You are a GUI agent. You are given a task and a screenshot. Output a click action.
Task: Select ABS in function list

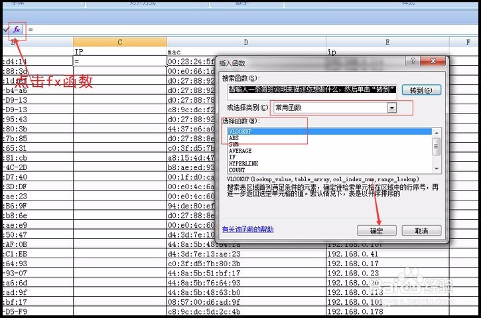click(x=330, y=138)
